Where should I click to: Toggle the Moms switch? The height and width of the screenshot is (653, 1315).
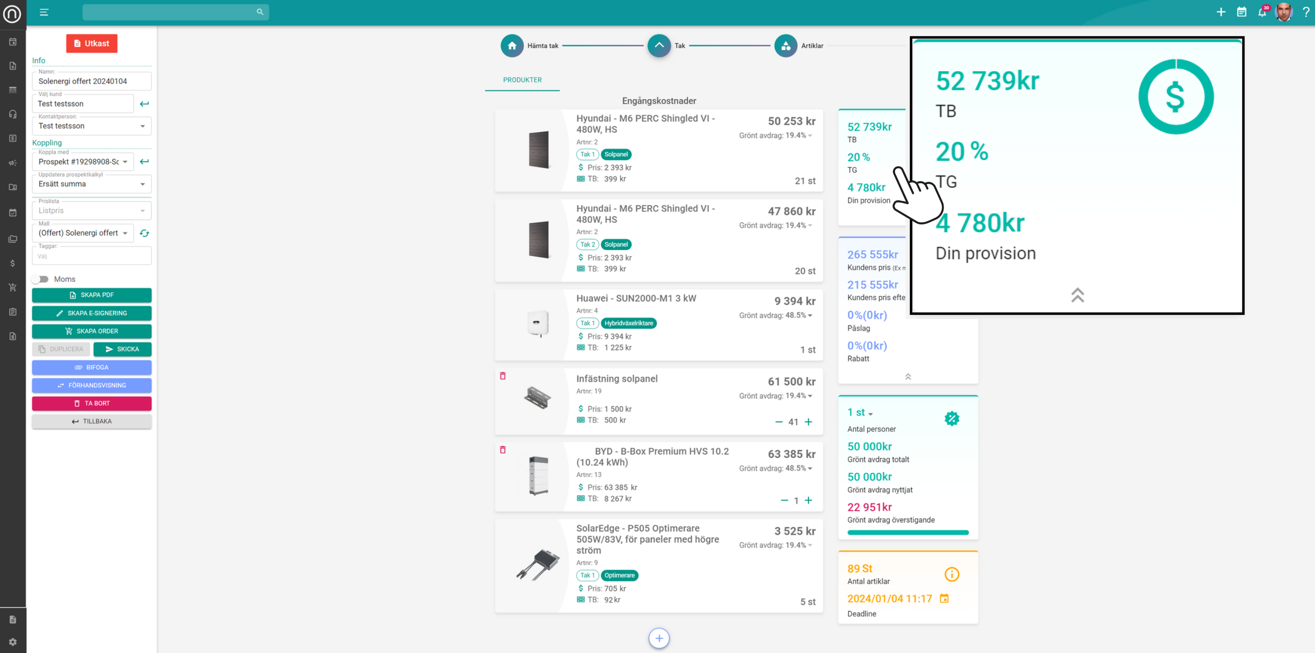point(40,279)
